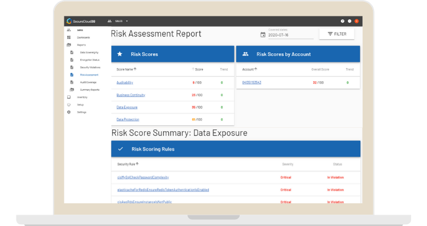Open the Business Continuity score link

tap(131, 95)
